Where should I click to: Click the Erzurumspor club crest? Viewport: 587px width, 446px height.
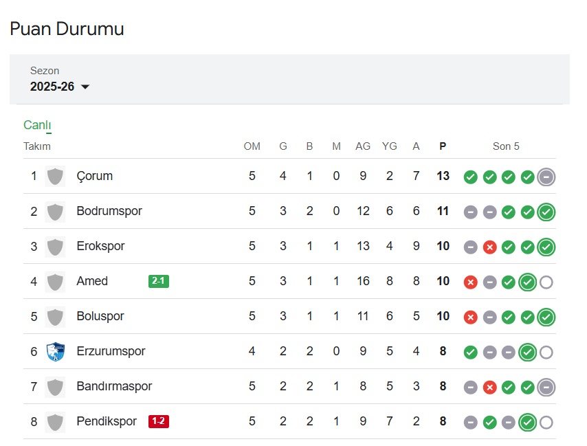(x=56, y=352)
